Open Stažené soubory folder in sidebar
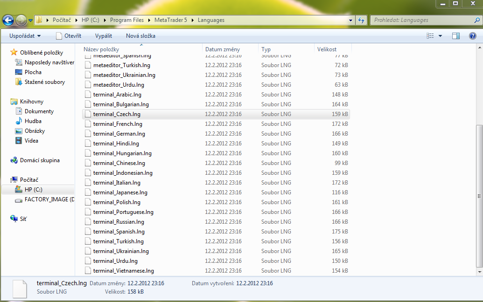483x302 pixels. coord(44,82)
